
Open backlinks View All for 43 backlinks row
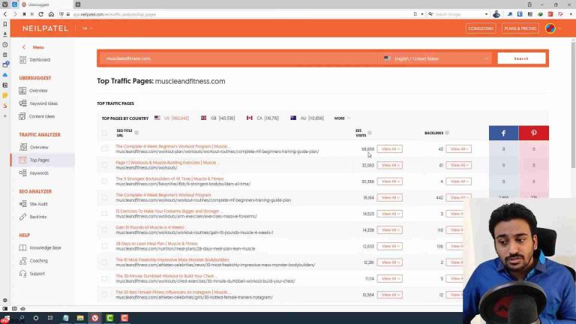tap(458, 148)
